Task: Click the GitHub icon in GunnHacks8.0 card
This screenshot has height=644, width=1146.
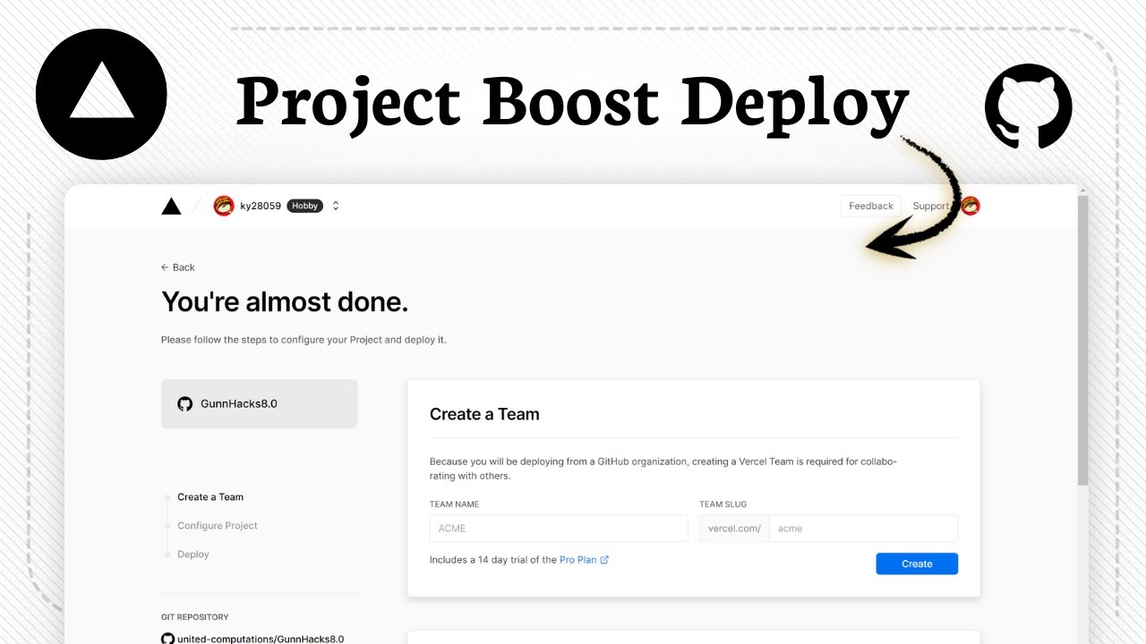Action: pyautogui.click(x=184, y=403)
